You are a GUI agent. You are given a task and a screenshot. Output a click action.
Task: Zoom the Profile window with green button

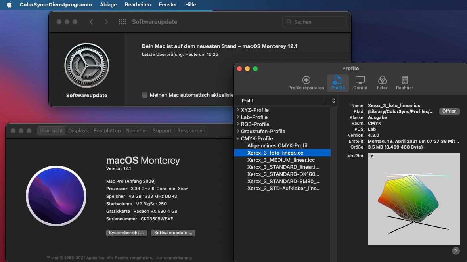click(x=255, y=69)
